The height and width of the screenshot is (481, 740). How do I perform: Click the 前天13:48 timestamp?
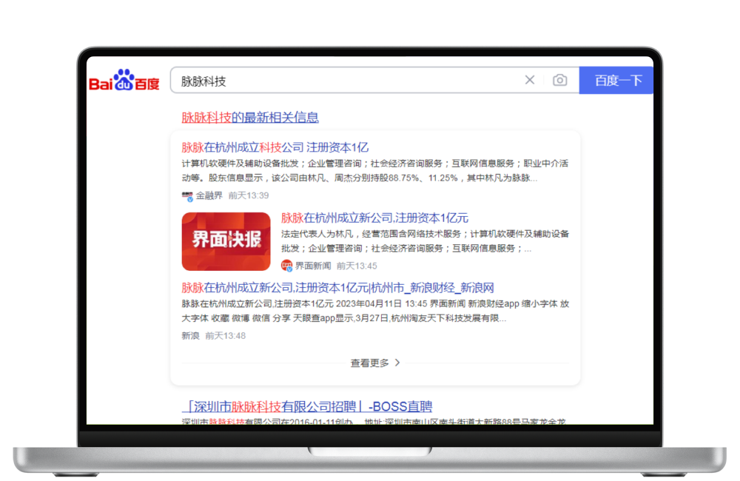225,335
